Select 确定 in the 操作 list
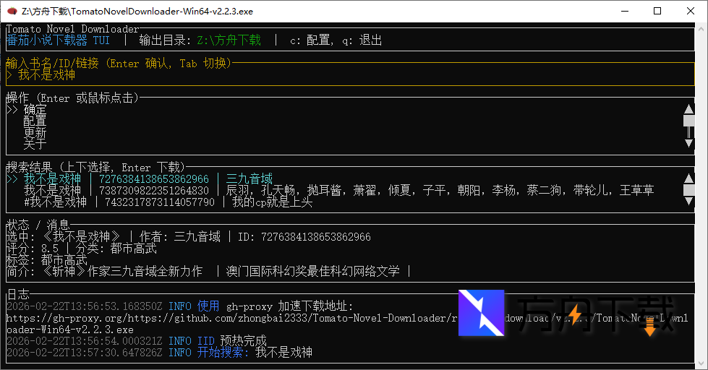 (35, 110)
